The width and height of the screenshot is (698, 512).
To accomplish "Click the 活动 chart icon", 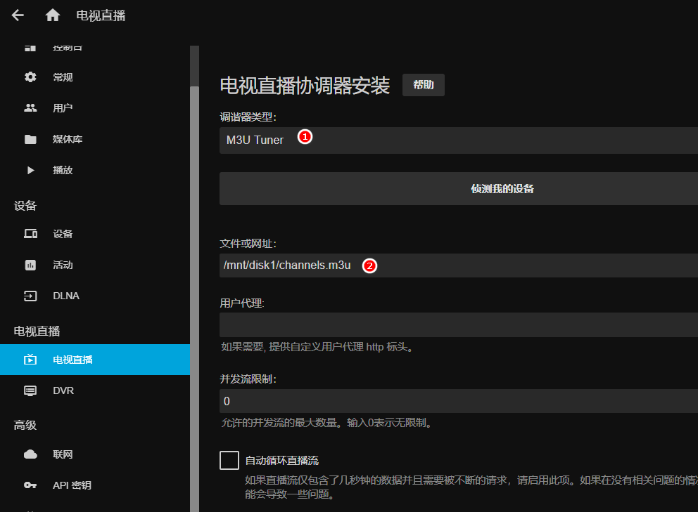I will click(30, 265).
